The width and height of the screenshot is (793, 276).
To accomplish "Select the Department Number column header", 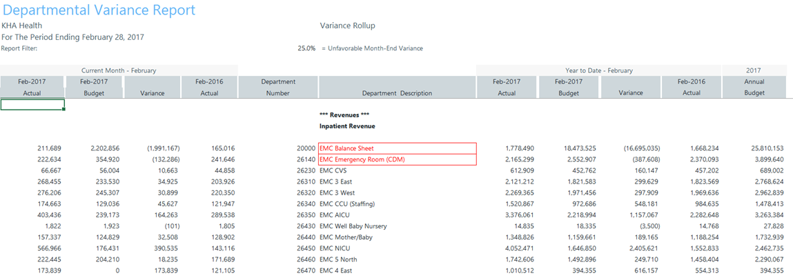I will tap(278, 87).
